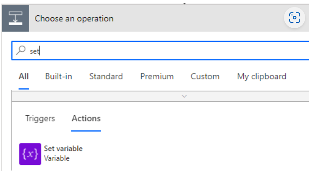310x172 pixels.
Task: Place the cursor in the typed text 'set'
Action: [34, 51]
